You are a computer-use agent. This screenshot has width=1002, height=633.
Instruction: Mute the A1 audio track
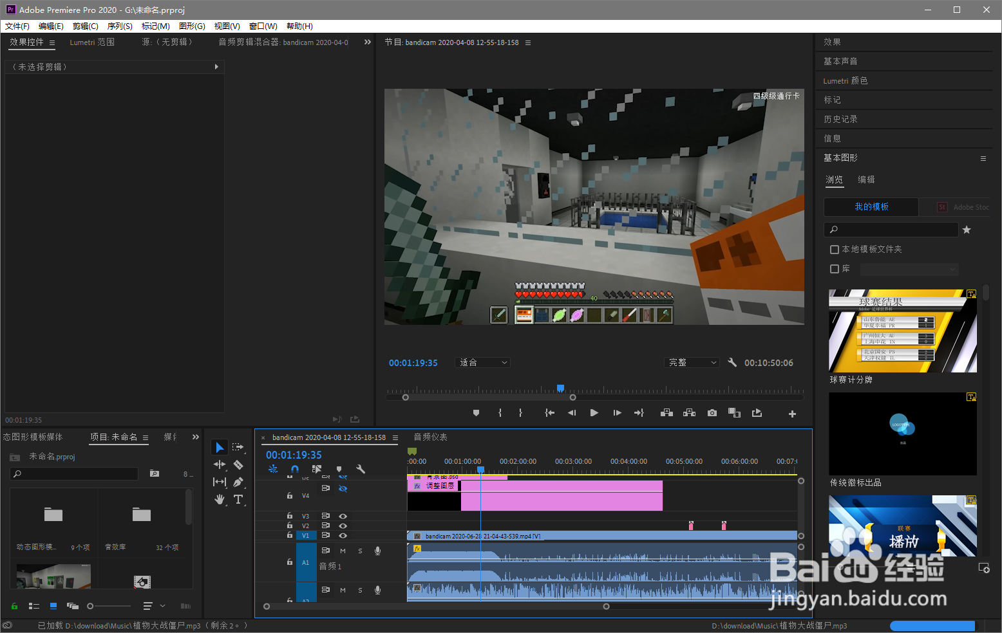[x=343, y=551]
